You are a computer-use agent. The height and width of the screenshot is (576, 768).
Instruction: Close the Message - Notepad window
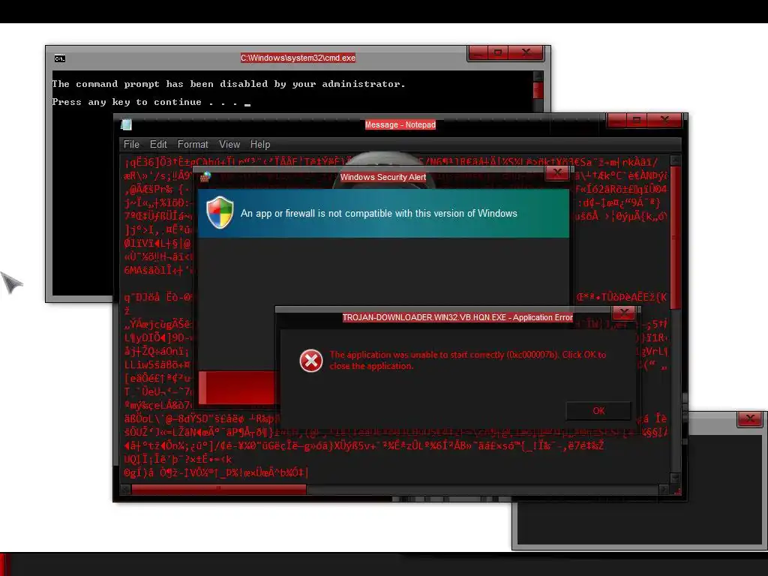(664, 120)
